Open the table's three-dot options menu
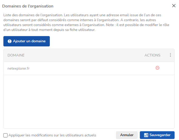This screenshot has height=140, width=179. pyautogui.click(x=170, y=55)
